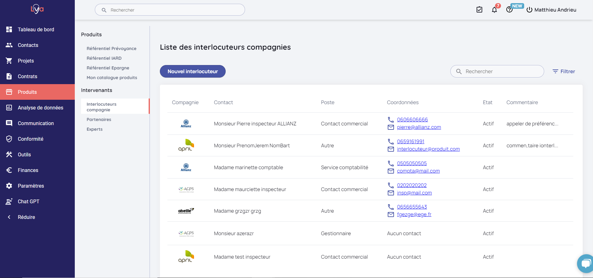Click Madame maurciette inspecteur
Viewport: 593px width, 278px height.
pyautogui.click(x=250, y=189)
